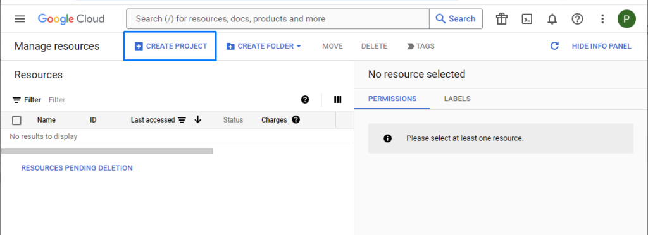Screen dimensions: 648x235
Task: Open the notifications bell
Action: (552, 19)
